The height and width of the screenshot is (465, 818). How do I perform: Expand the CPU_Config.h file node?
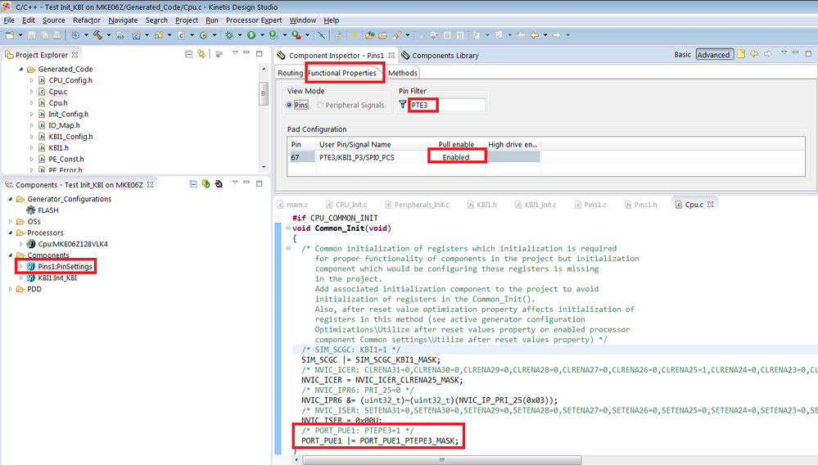[x=31, y=80]
